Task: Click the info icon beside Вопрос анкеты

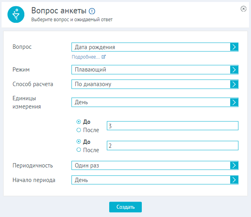Action: pyautogui.click(x=92, y=11)
